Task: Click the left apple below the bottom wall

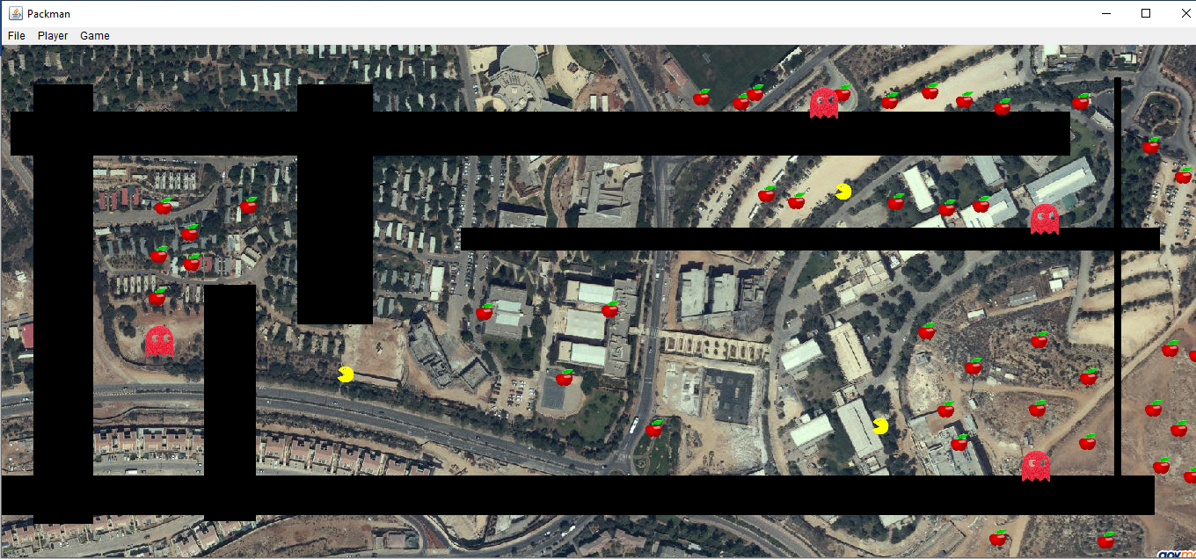Action: [x=997, y=537]
